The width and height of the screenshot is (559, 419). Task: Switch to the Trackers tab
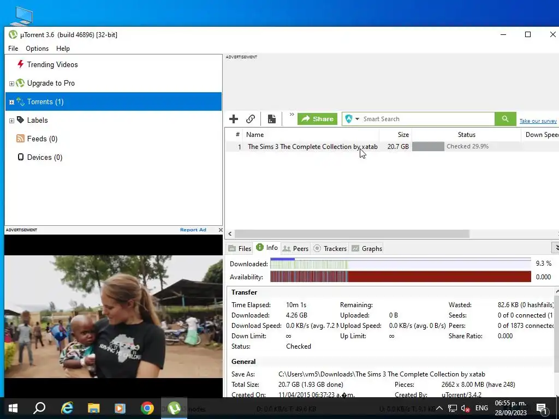[x=330, y=249]
